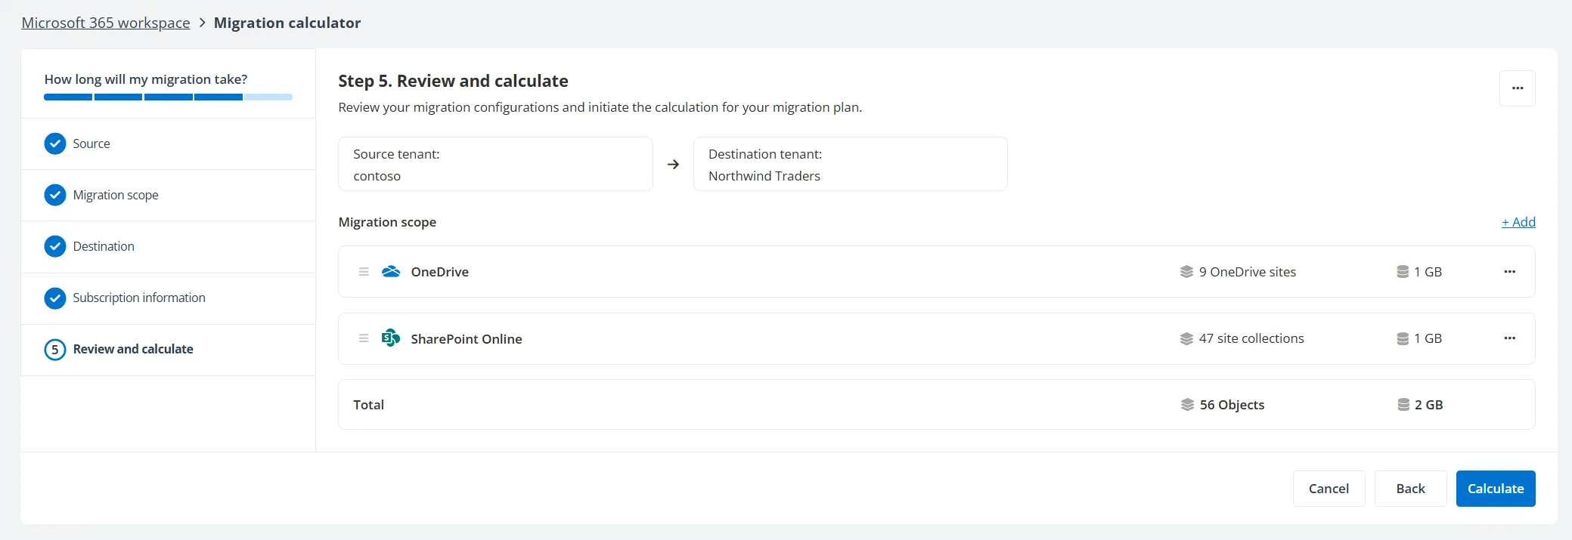Screen dimensions: 1572x540
Task: Select the completed Destination step checkmark
Action: tap(54, 246)
